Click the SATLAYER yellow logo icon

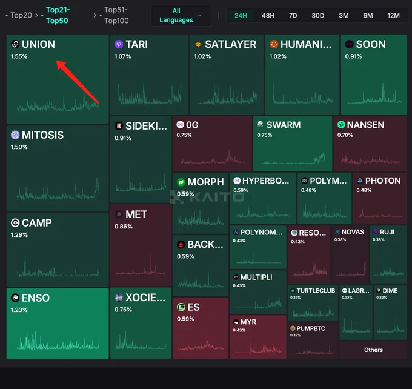click(198, 44)
